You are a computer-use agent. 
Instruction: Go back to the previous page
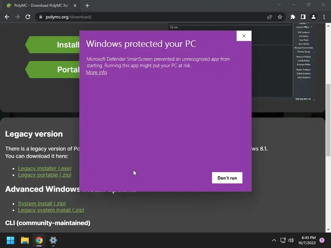tap(7, 17)
